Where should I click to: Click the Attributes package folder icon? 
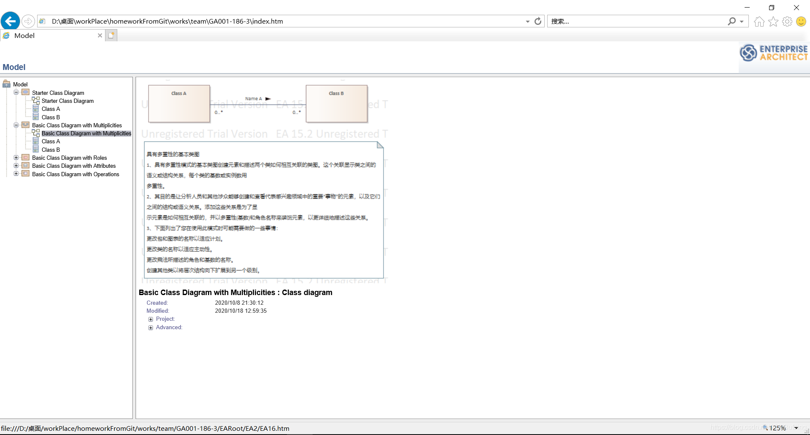point(26,165)
